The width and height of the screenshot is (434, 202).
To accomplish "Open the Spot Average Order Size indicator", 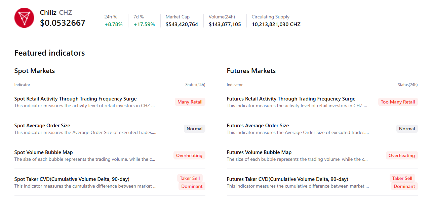I will 42,126.
